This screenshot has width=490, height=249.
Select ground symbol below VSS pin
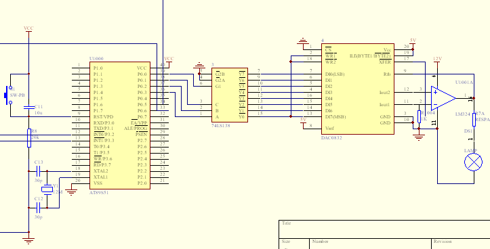72,191
